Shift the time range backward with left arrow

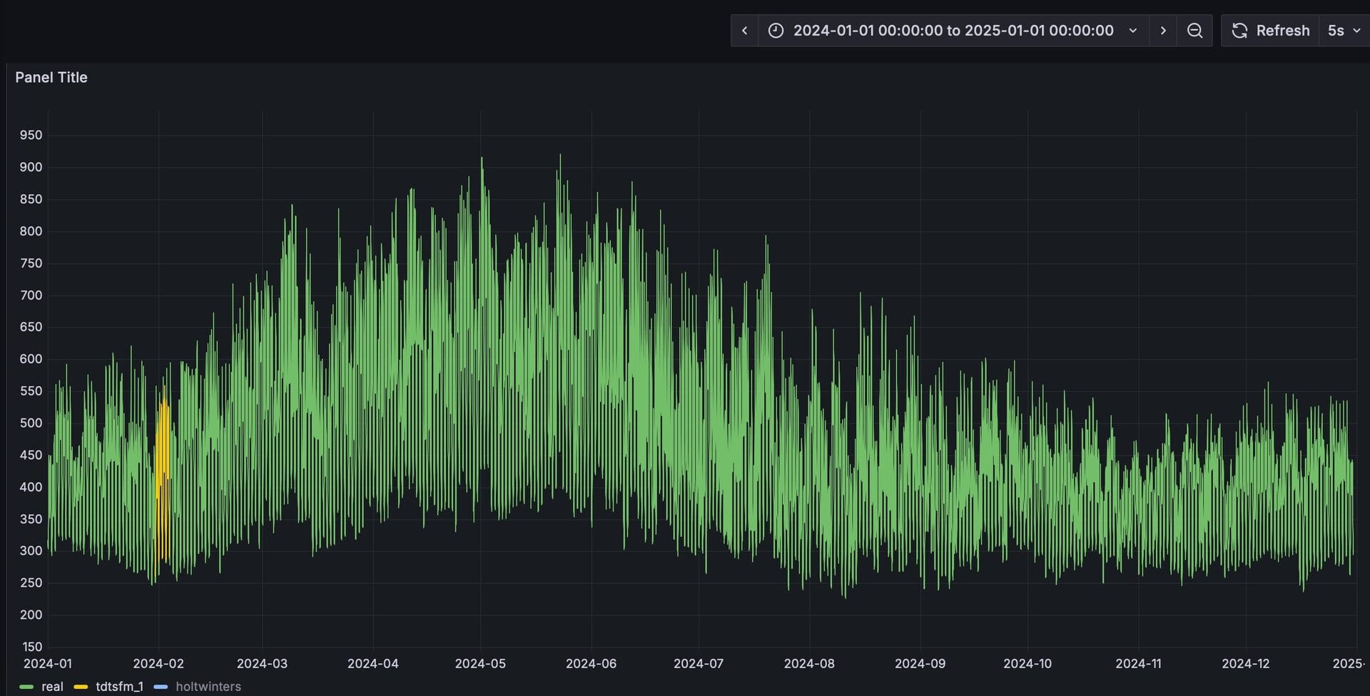744,31
